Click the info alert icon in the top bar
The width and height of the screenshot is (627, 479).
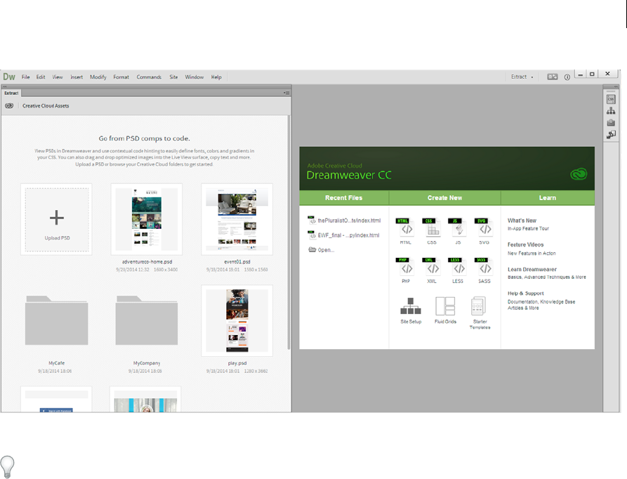(x=567, y=77)
